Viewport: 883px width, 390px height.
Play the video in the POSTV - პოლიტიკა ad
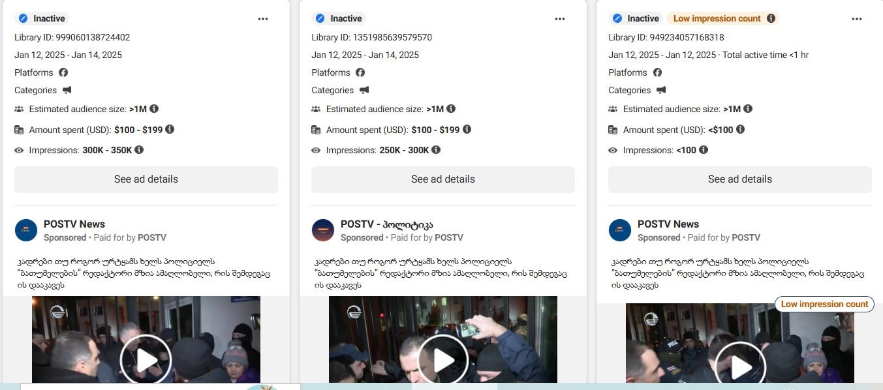(442, 359)
